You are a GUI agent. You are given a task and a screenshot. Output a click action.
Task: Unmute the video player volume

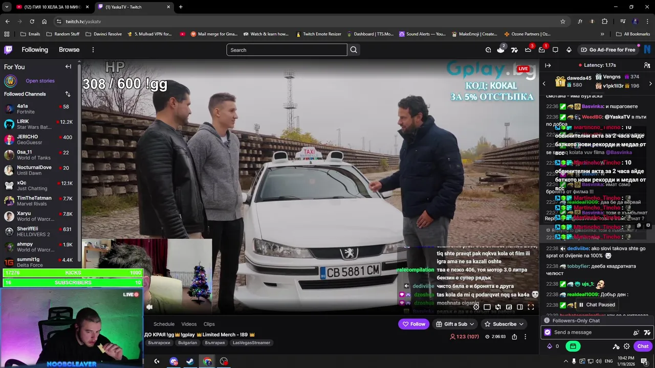pyautogui.click(x=149, y=307)
